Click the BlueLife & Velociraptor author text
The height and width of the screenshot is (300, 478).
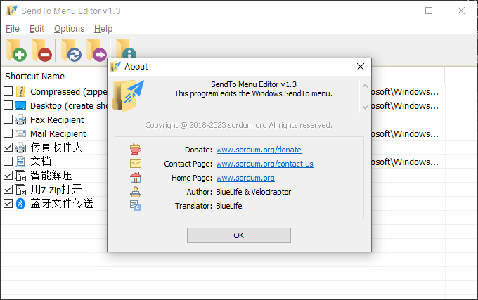(x=253, y=192)
